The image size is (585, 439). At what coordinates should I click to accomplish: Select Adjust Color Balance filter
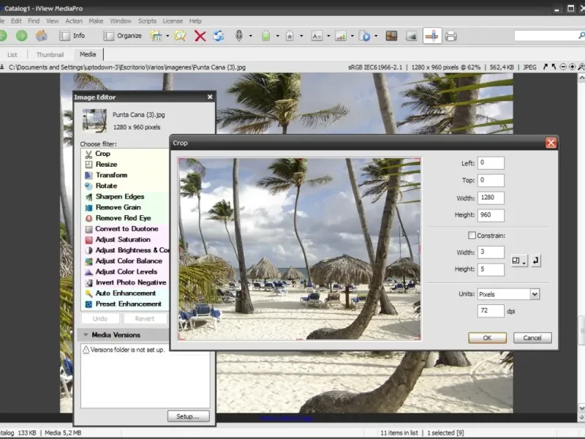click(x=128, y=261)
